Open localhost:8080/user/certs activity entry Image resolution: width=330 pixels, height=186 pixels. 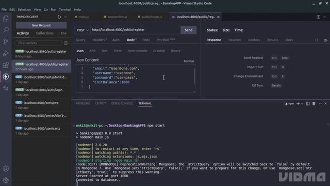click(x=41, y=131)
